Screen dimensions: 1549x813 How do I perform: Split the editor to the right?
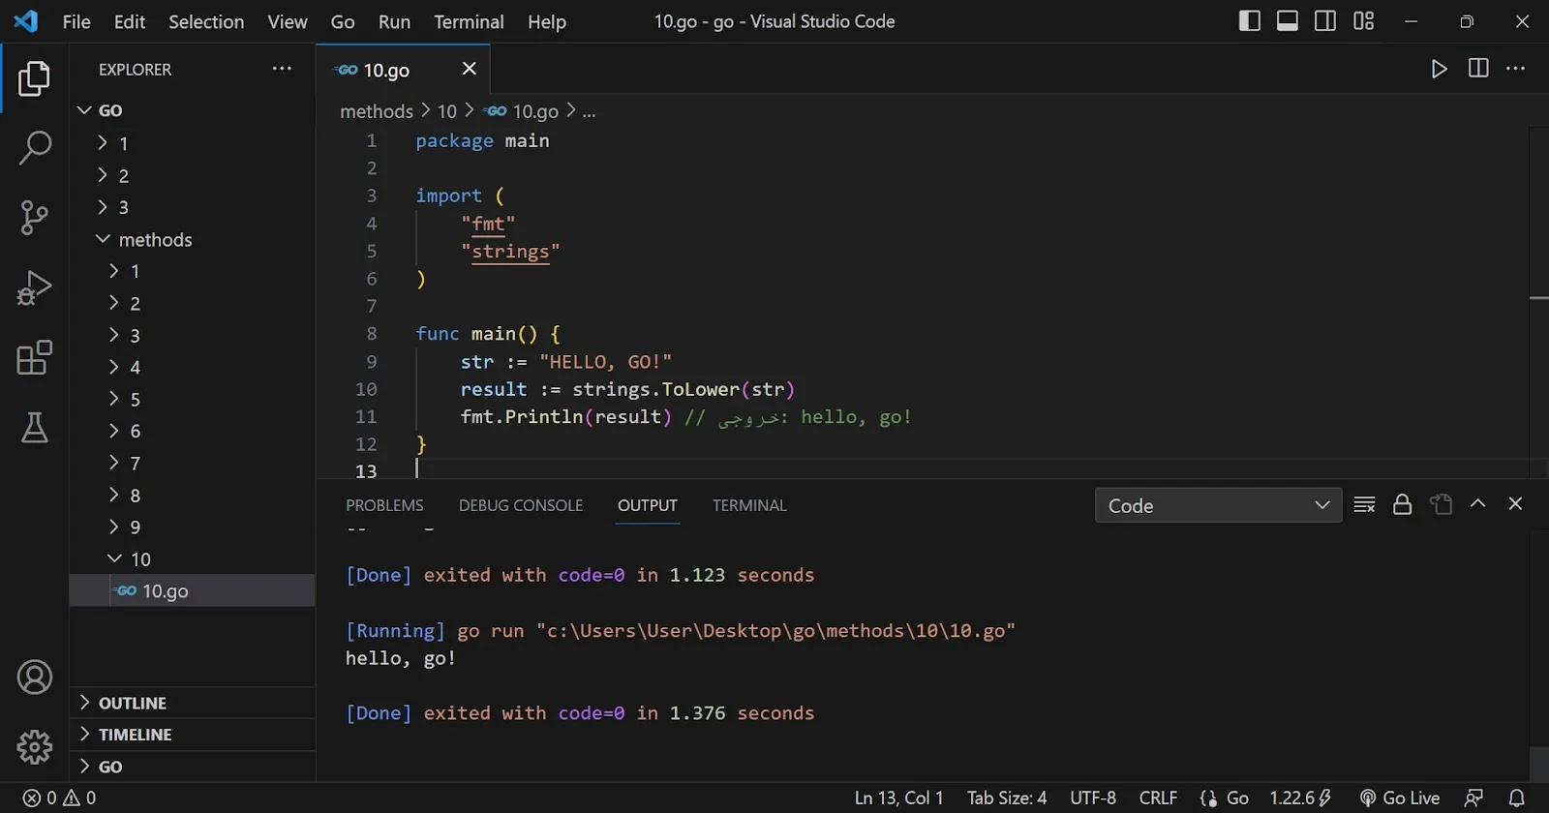(1478, 69)
